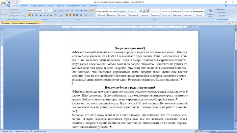Image resolution: width=237 pixels, height=133 pixels.
Task: Zoom in with the plus button
Action: pos(235,131)
